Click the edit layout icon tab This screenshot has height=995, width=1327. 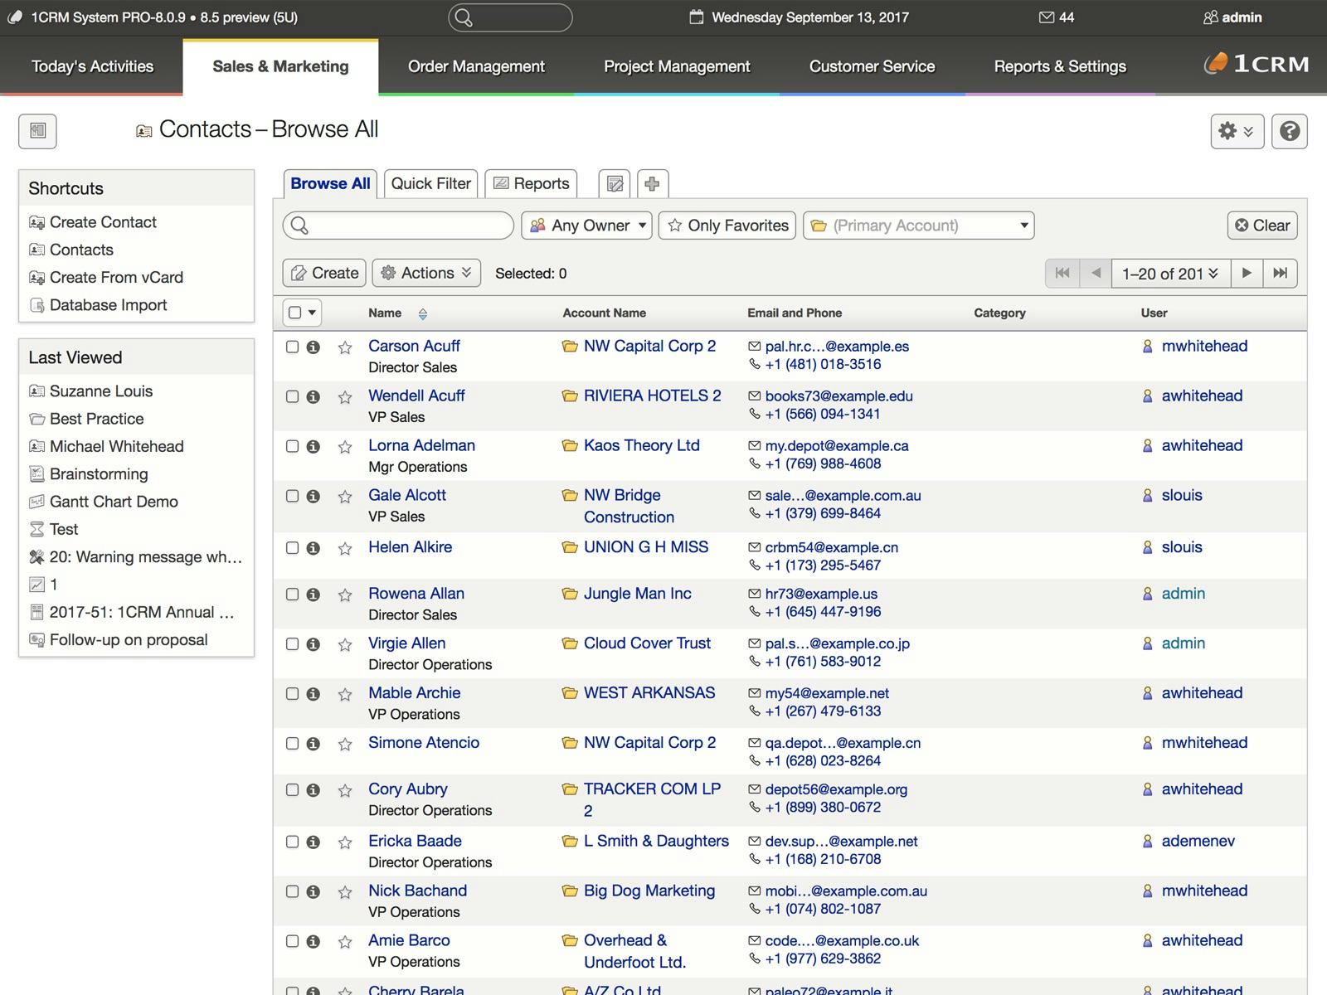615,183
